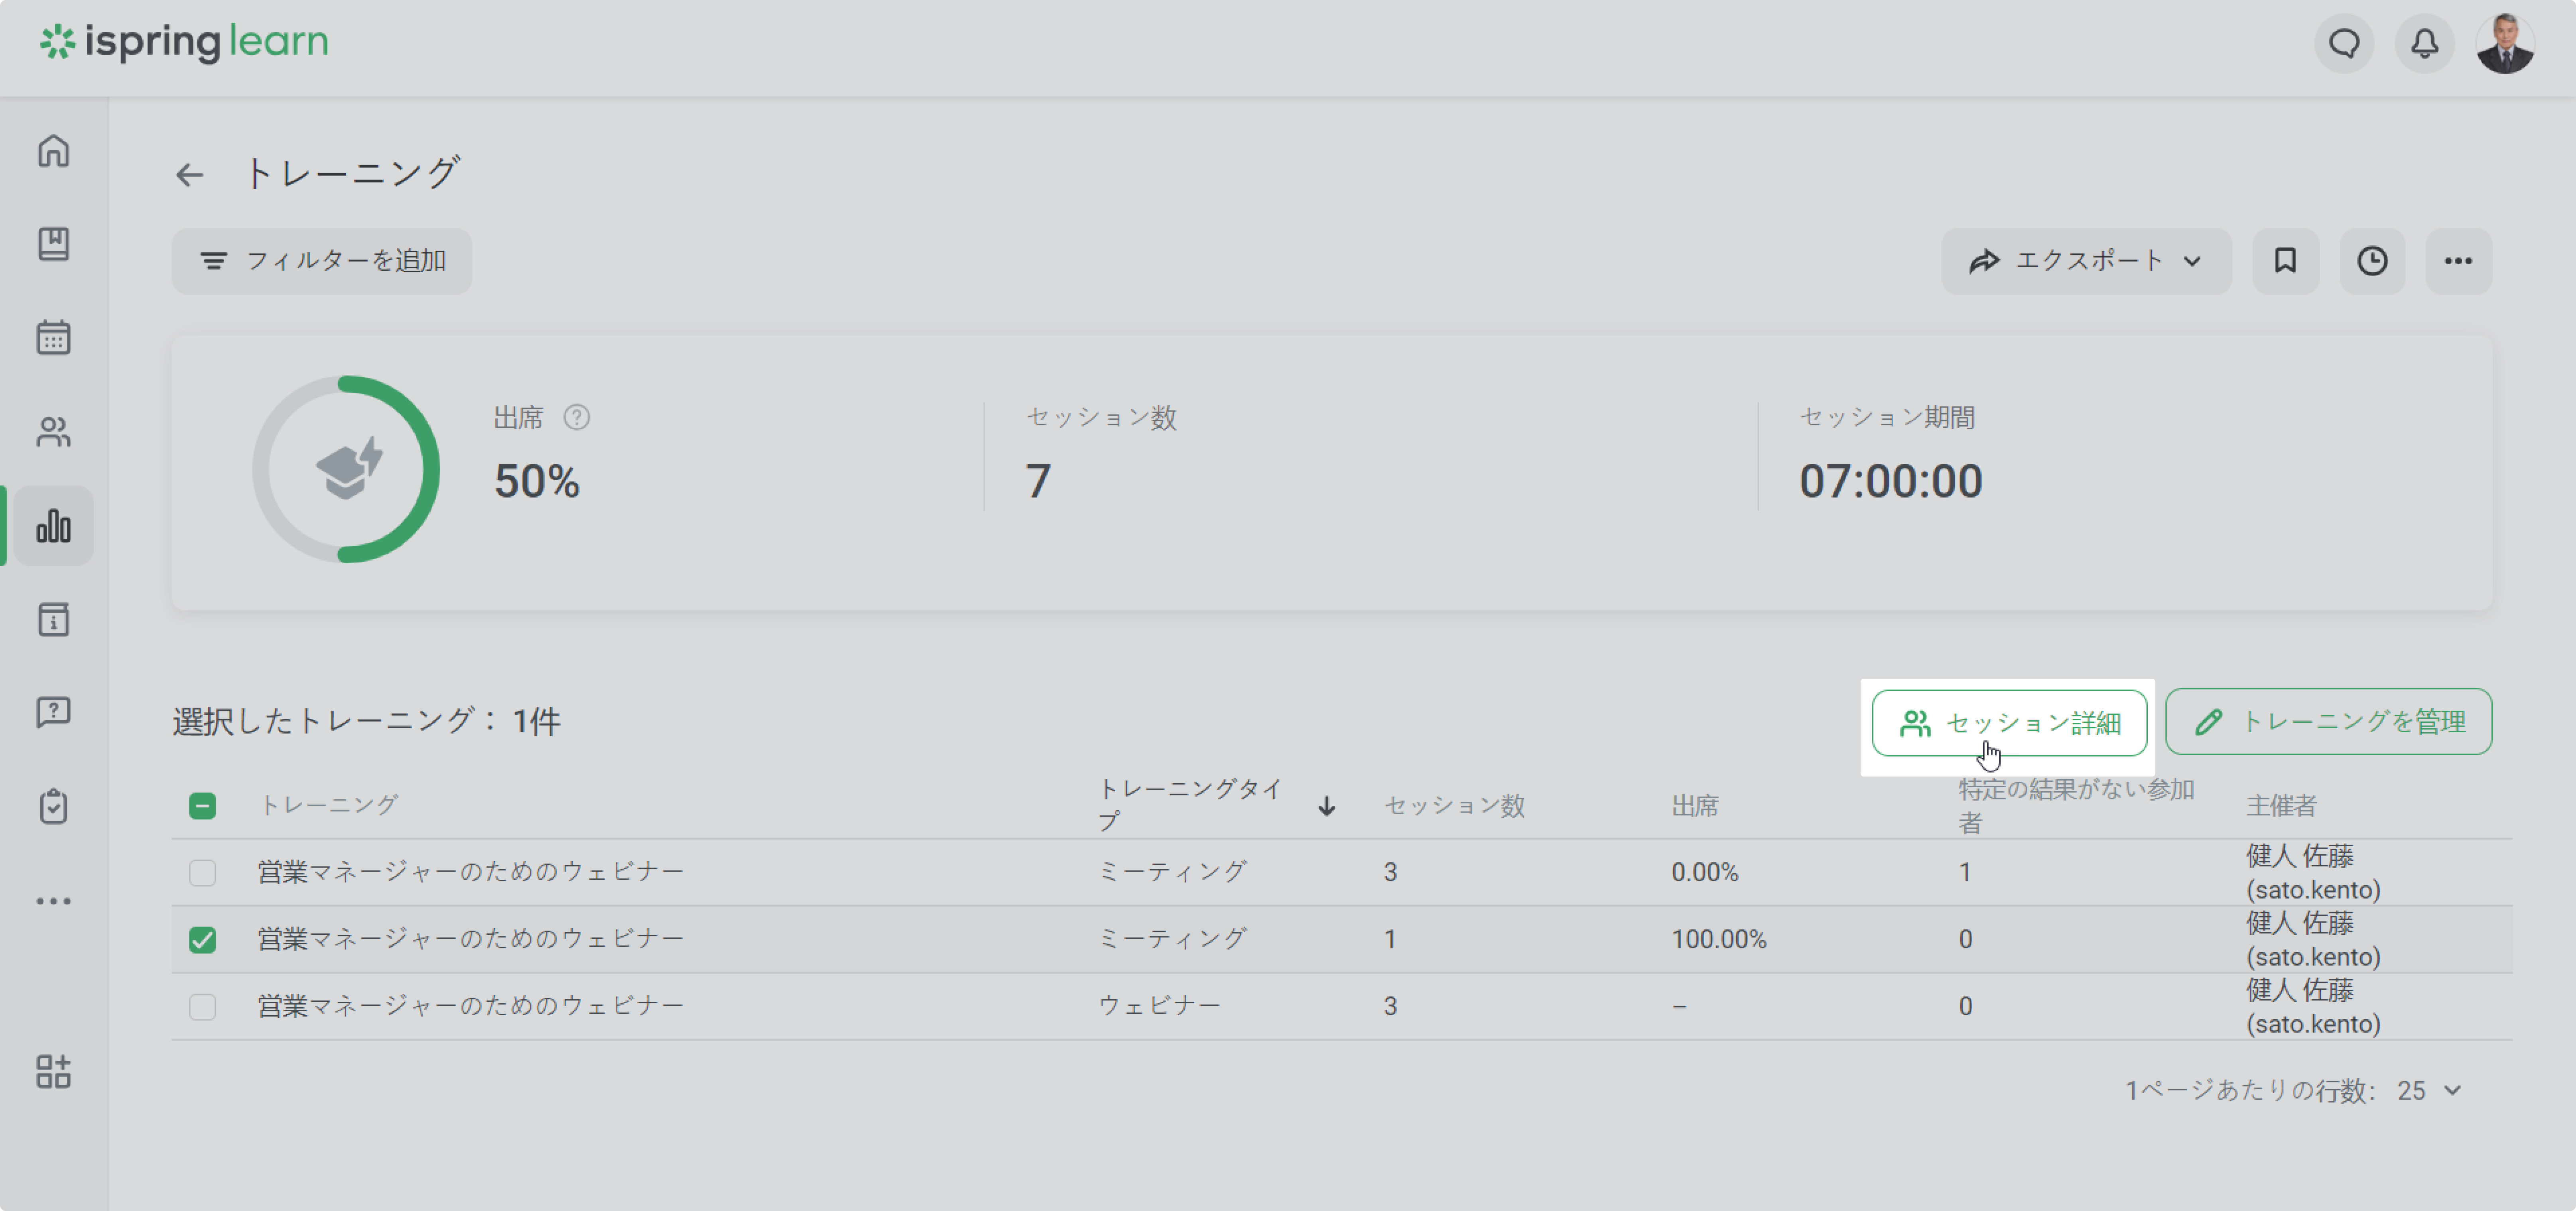Check the ウェビナー type row checkbox
Screen dimensions: 2576x1211
click(x=202, y=1007)
